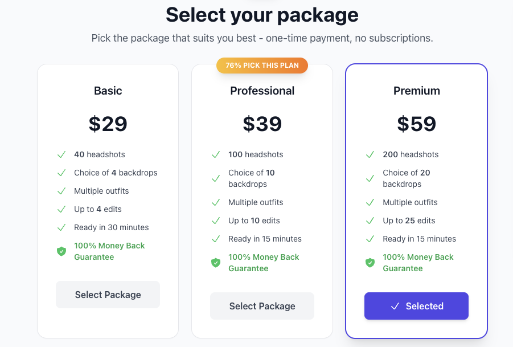The image size is (513, 347).
Task: Click checkmark beside 100 headshots
Action: coord(216,154)
